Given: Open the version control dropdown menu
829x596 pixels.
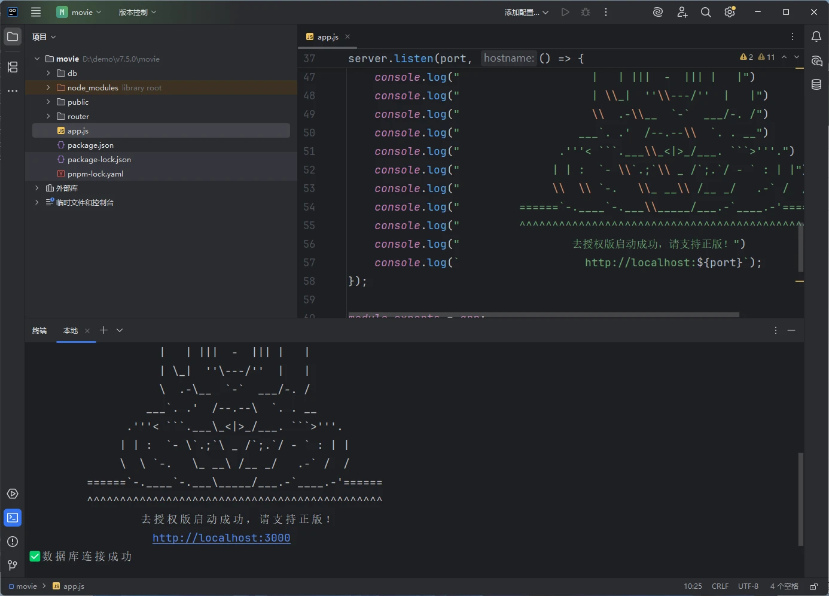Looking at the screenshot, I should click(137, 12).
